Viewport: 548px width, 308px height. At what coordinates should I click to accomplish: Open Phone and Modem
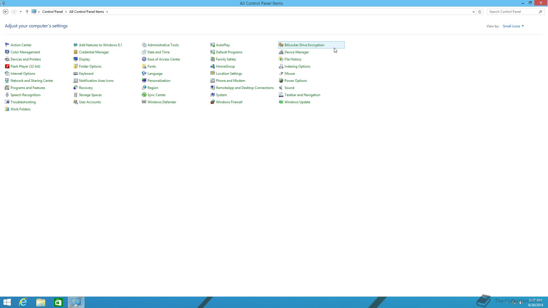point(231,81)
